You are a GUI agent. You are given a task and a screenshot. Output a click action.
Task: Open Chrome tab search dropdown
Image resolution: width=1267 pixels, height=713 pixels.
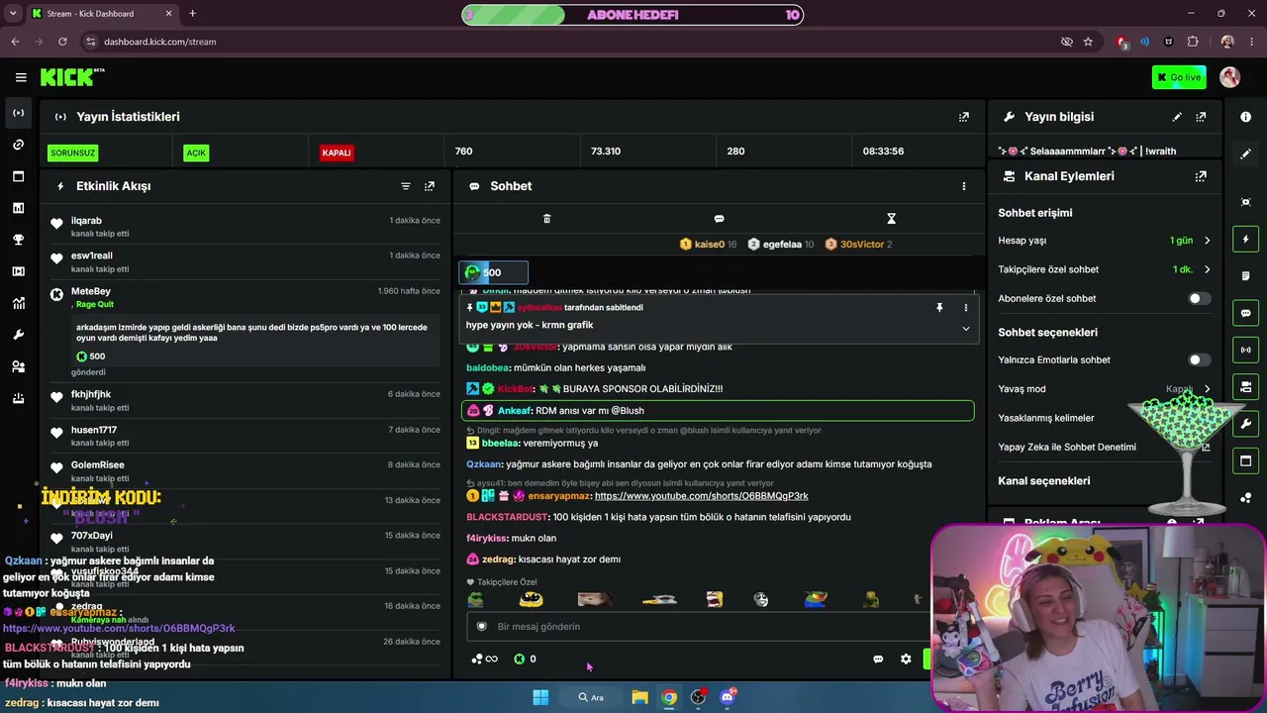tap(13, 14)
